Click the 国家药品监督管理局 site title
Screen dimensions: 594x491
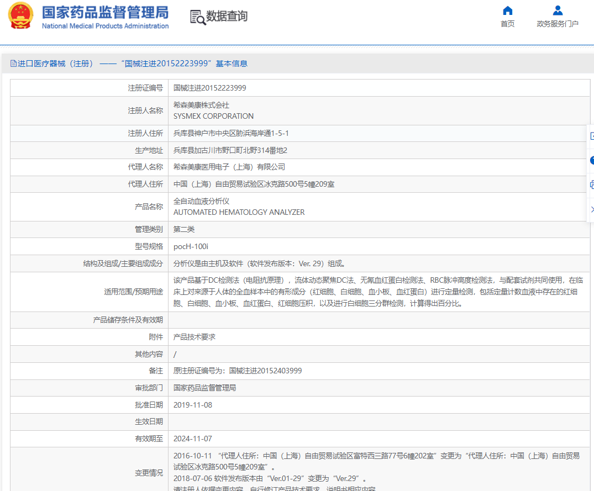coord(106,13)
